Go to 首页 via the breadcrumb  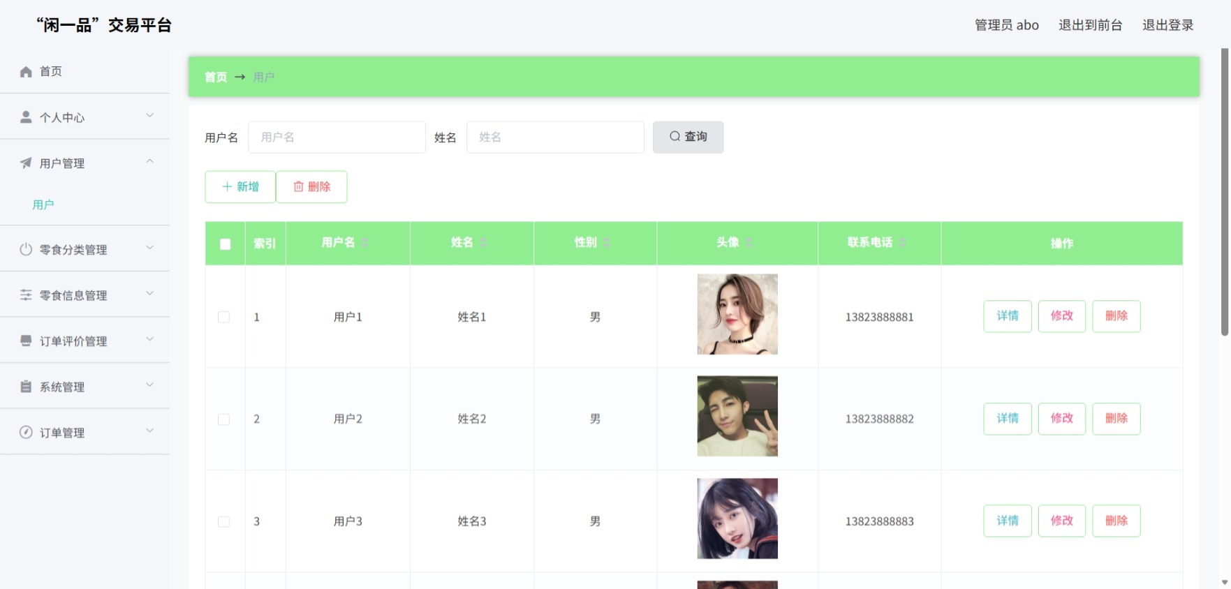216,77
